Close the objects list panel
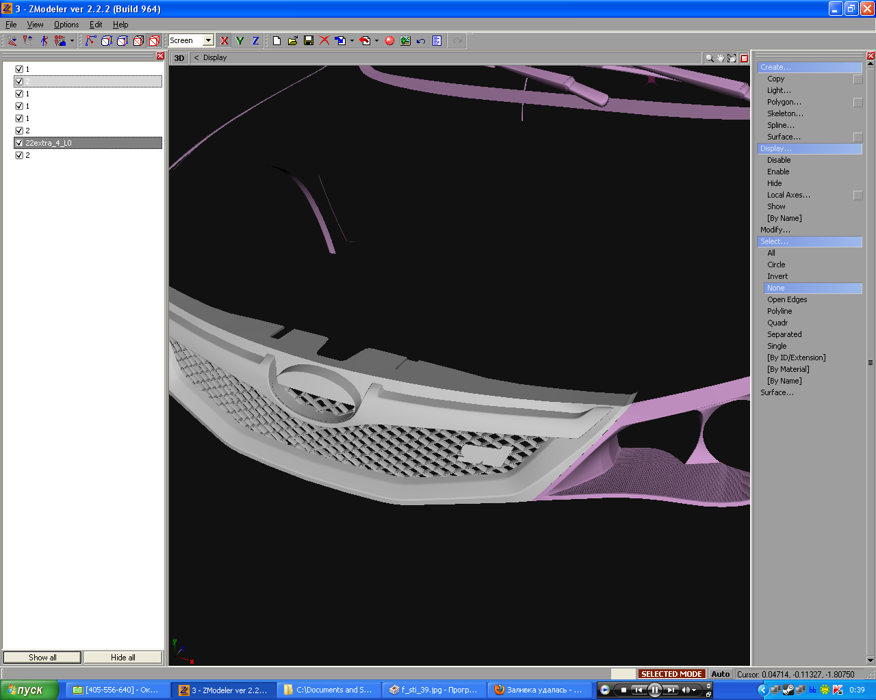 [x=160, y=56]
